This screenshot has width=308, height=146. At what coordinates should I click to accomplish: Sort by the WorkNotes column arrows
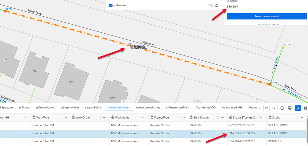click(140, 118)
